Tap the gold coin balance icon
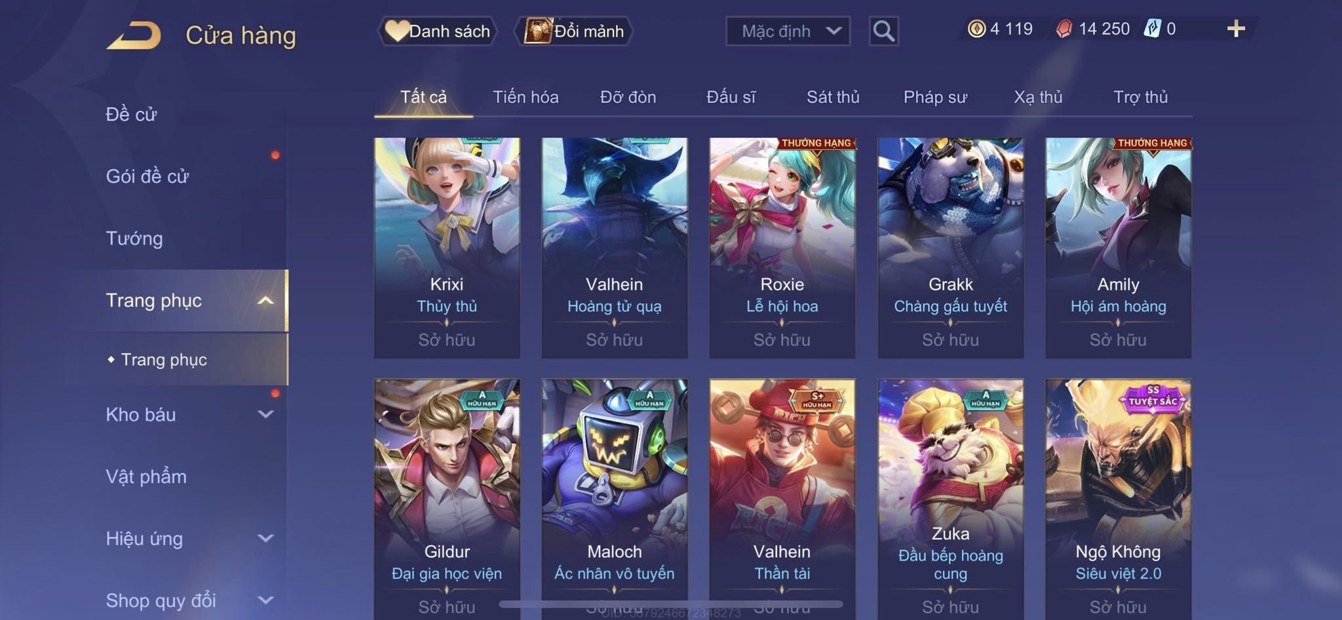Viewport: 1342px width, 620px height. coord(976,29)
